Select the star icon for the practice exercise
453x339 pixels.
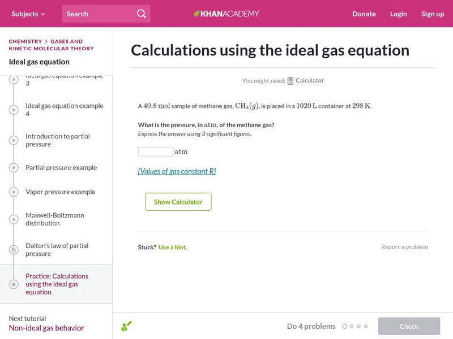[x=12, y=284]
